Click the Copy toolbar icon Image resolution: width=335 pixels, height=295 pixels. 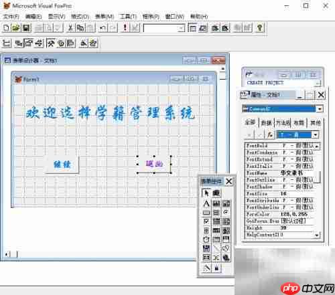[80, 28]
